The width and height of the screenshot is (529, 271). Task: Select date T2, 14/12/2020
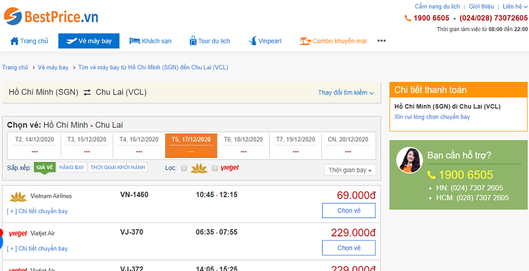[34, 145]
